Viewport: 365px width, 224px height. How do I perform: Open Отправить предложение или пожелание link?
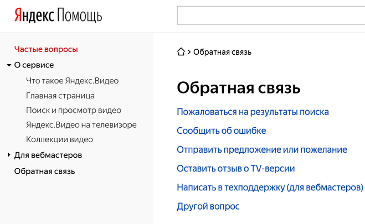pyautogui.click(x=262, y=150)
